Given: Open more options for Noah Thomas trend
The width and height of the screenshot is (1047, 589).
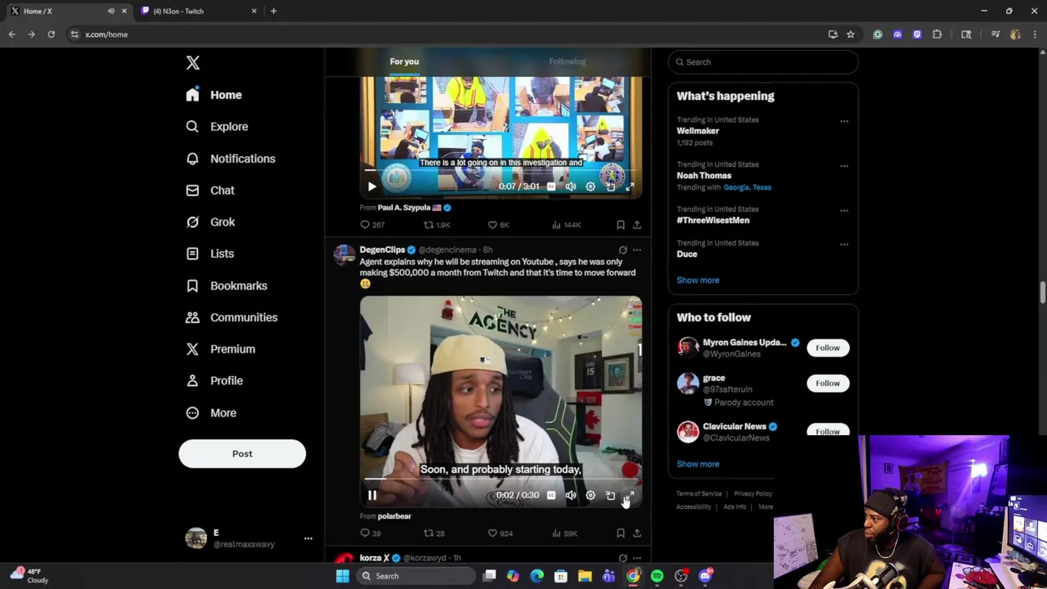Looking at the screenshot, I should (843, 166).
